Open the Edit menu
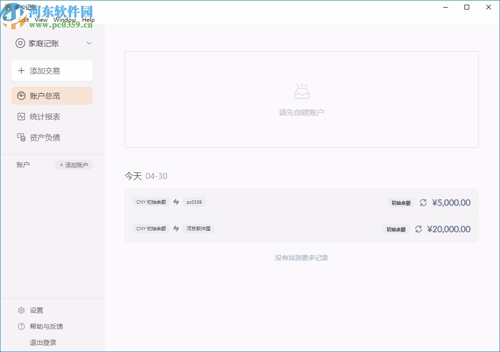This screenshot has height=352, width=500. pos(23,19)
